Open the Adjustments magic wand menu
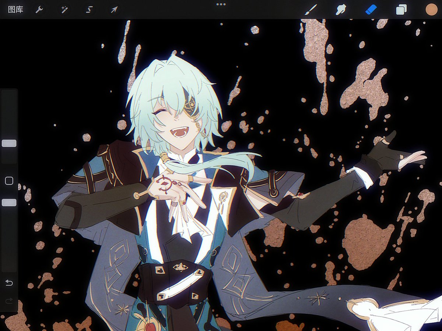This screenshot has height=331, width=442. (x=64, y=10)
